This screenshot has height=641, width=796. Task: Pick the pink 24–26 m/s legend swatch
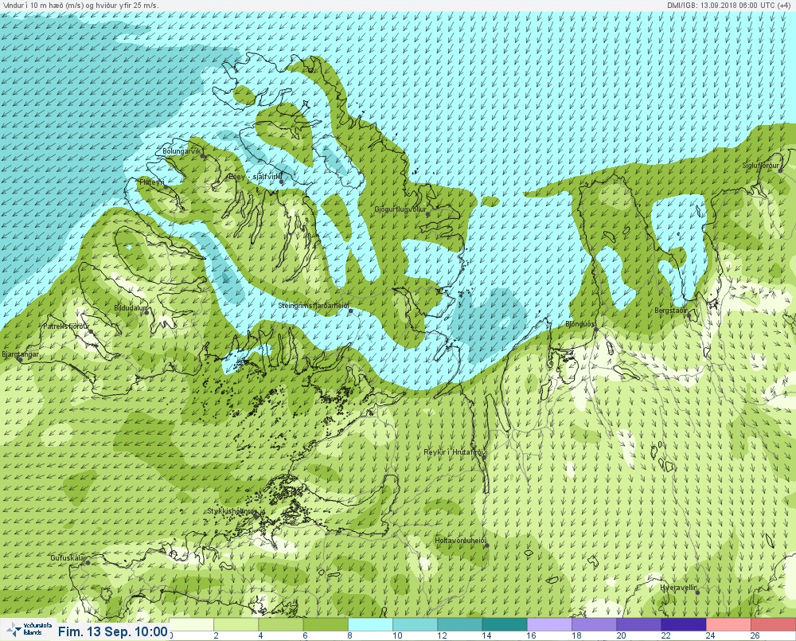point(728,624)
